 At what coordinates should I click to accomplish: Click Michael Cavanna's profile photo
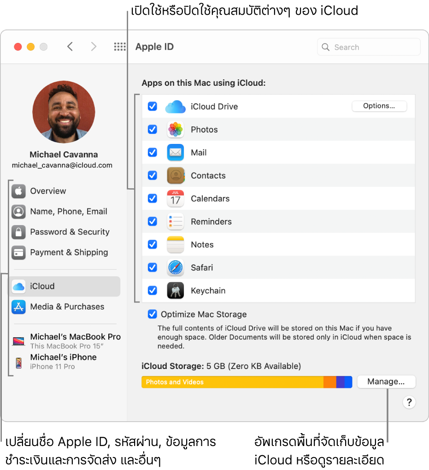(64, 112)
